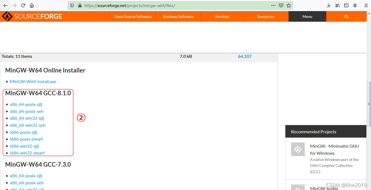Toggle the browser sidebar
The height and width of the screenshot is (190, 371).
coord(346,5)
